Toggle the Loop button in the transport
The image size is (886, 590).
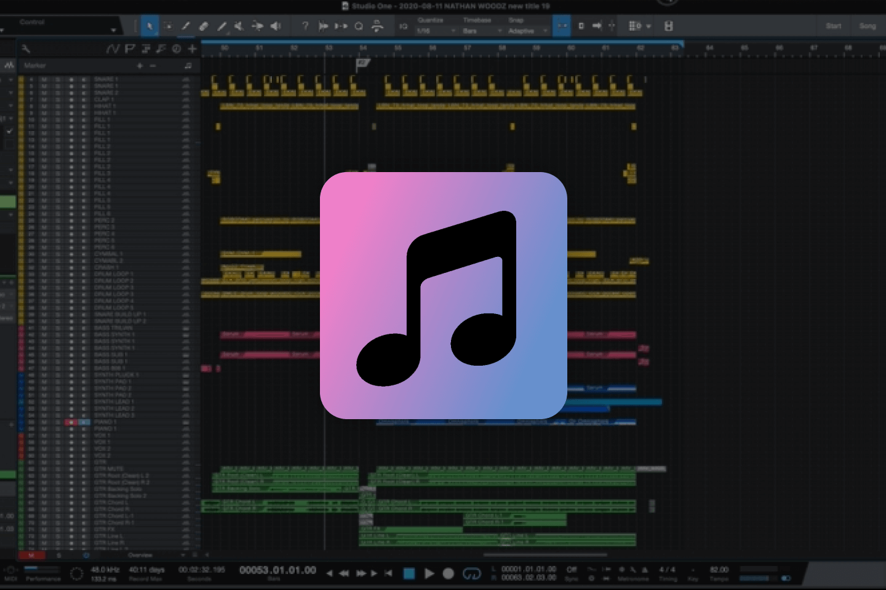[x=472, y=573]
